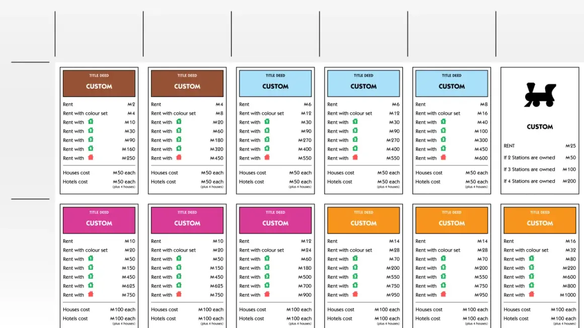Screen dimensions: 584x328
Task: Click the M300 rent value
Action: pos(481,141)
